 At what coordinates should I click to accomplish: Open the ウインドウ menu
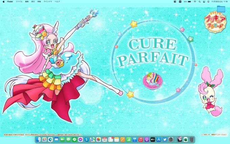(x=48, y=2)
